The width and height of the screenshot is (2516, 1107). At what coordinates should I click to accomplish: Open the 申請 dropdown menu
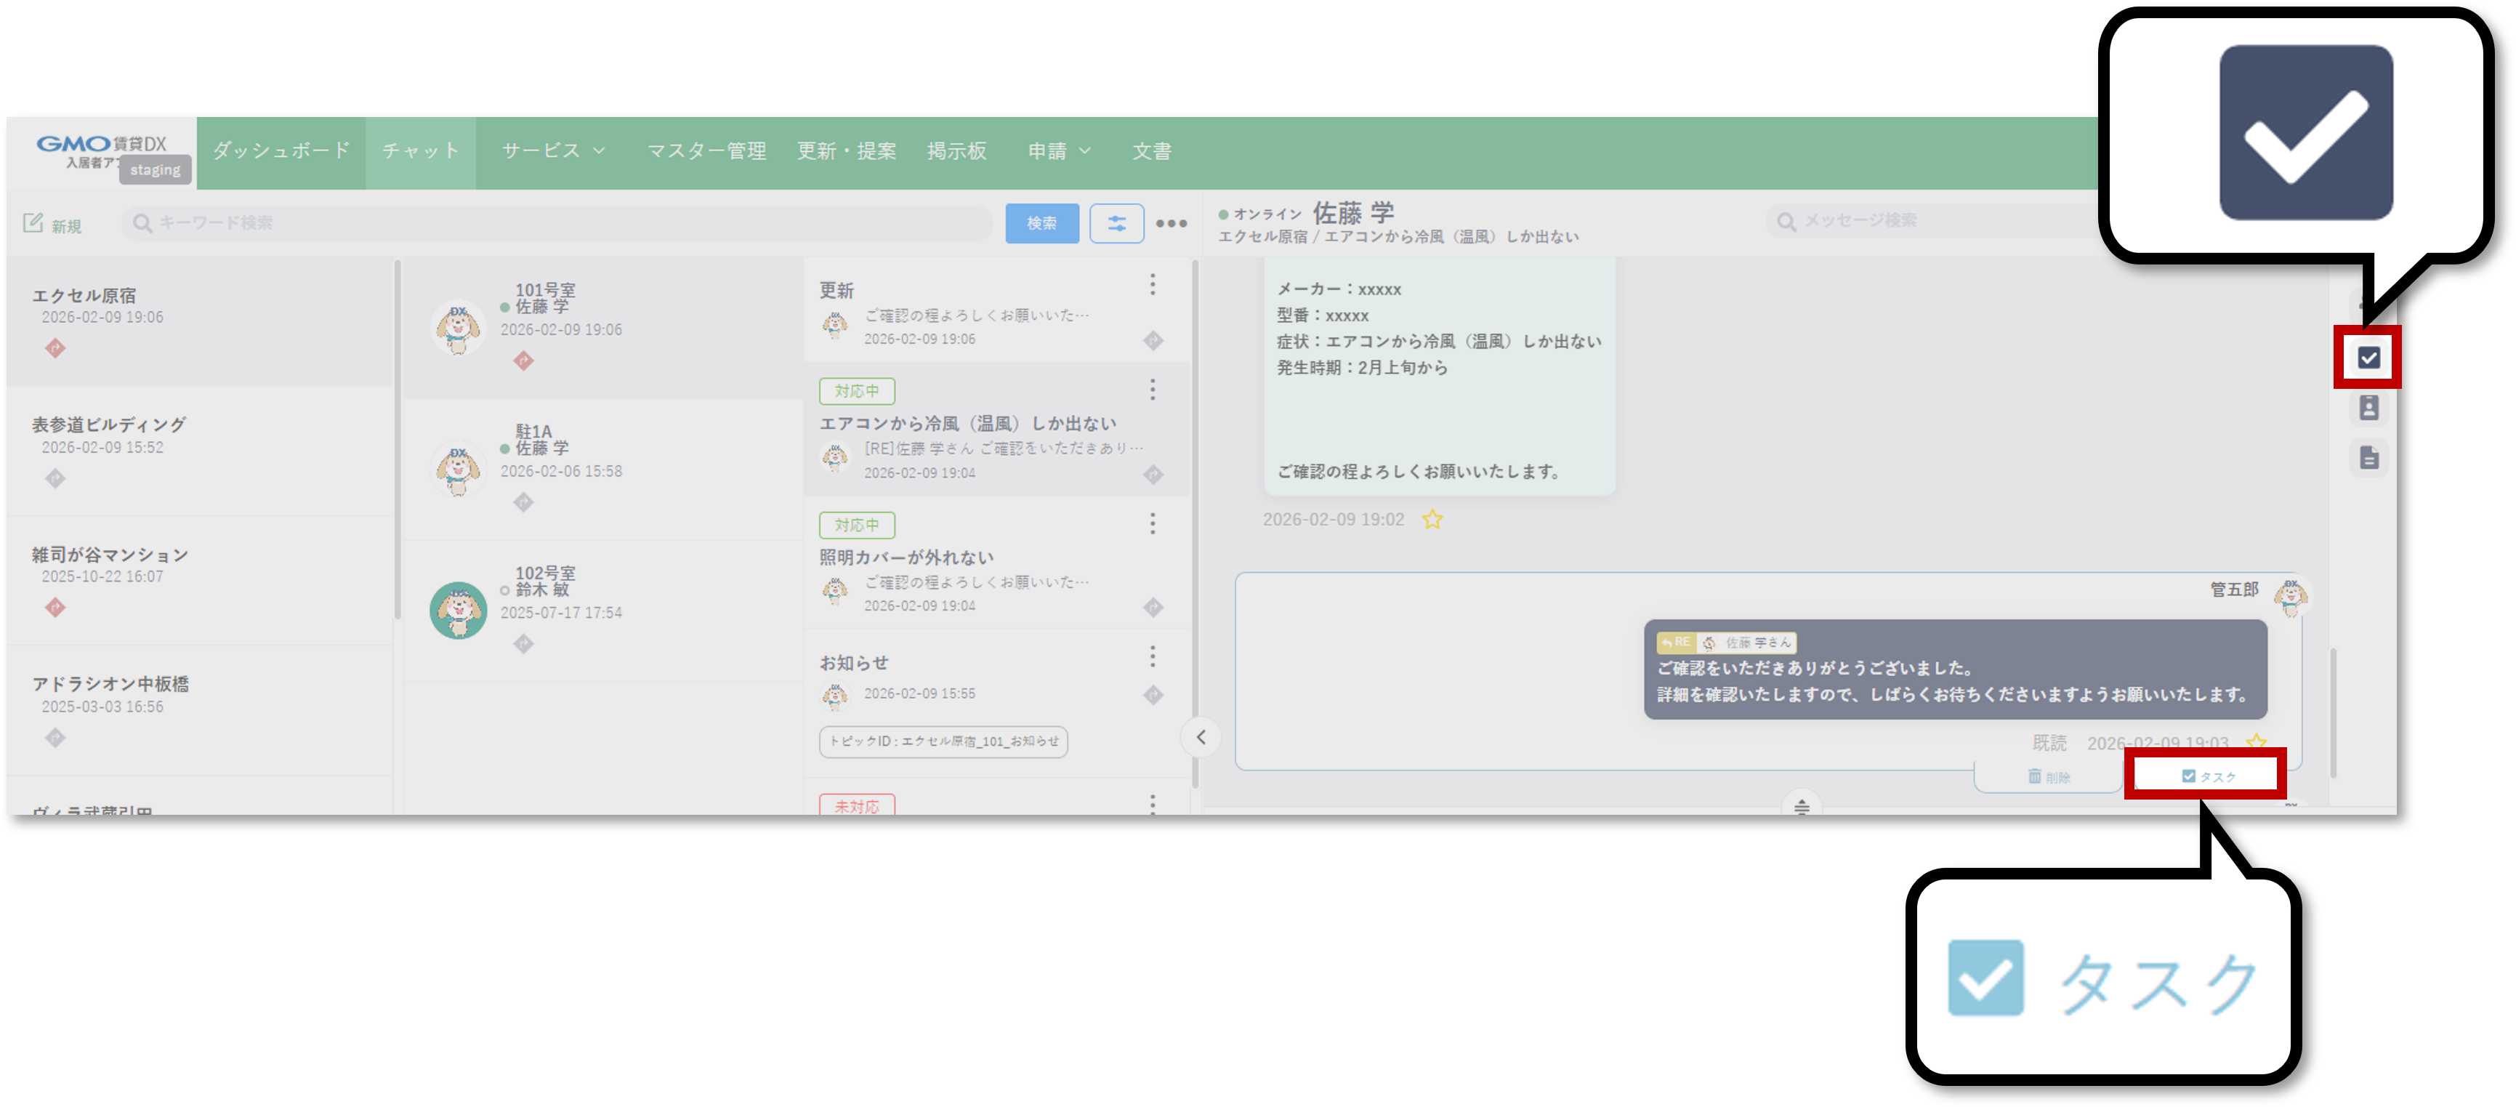(1060, 150)
